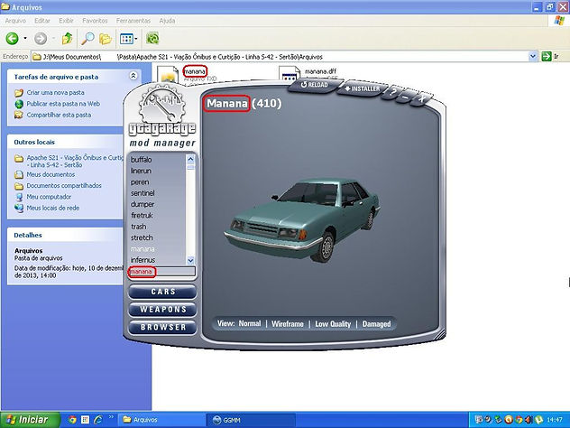Select trash in the vehicle list
The image size is (570, 428).
pyautogui.click(x=139, y=227)
